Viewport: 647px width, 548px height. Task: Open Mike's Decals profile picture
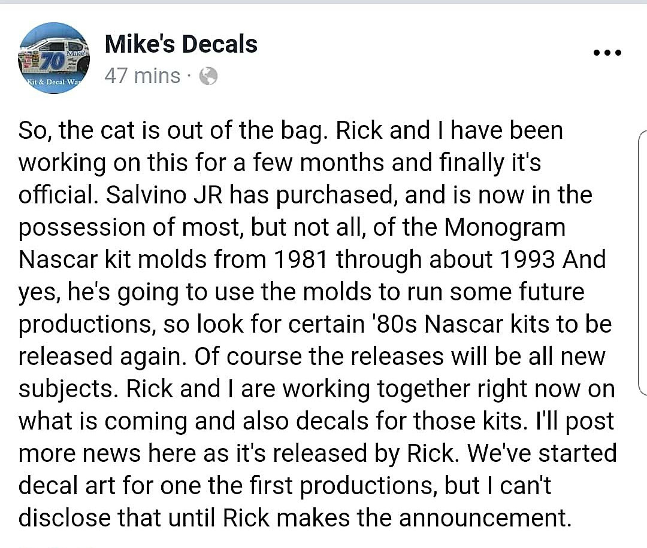coord(54,58)
